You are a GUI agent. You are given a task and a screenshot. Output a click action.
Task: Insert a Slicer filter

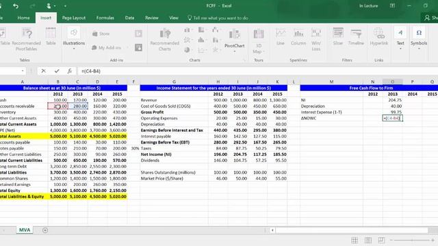pos(337,37)
